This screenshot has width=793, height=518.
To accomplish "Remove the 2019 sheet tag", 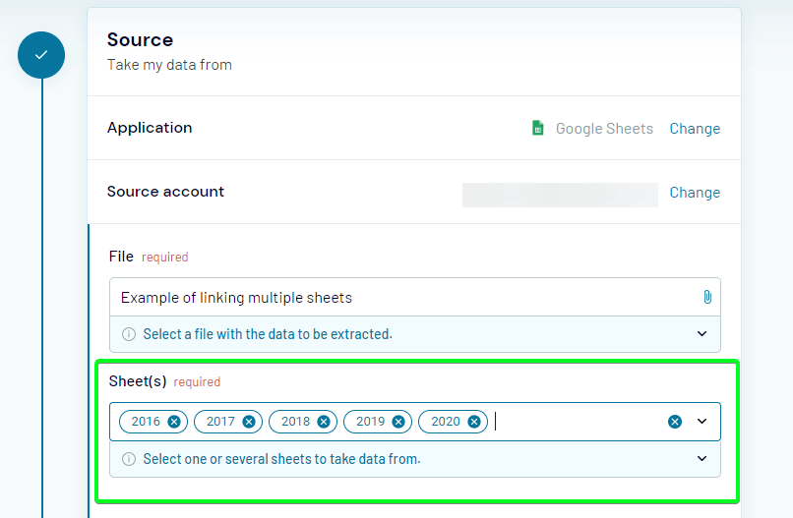I will click(x=398, y=422).
